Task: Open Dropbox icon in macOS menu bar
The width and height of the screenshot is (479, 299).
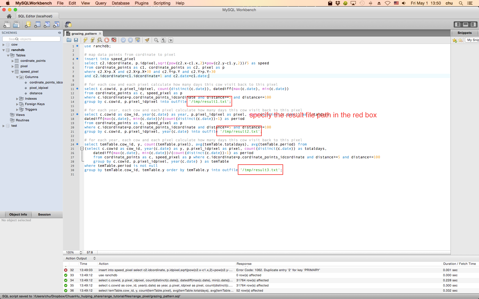Action: (338, 3)
